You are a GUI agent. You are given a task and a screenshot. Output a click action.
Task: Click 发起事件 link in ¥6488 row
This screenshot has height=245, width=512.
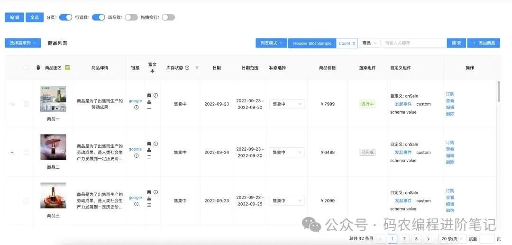coord(403,152)
